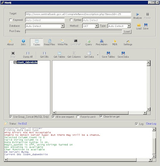Screen dimensions: 160x166
Task: Enable Force to use it checkbox
Action: pos(78,117)
